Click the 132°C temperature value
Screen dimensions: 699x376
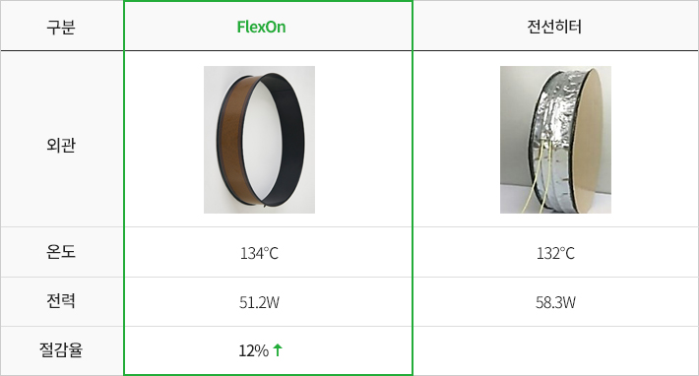coord(555,253)
